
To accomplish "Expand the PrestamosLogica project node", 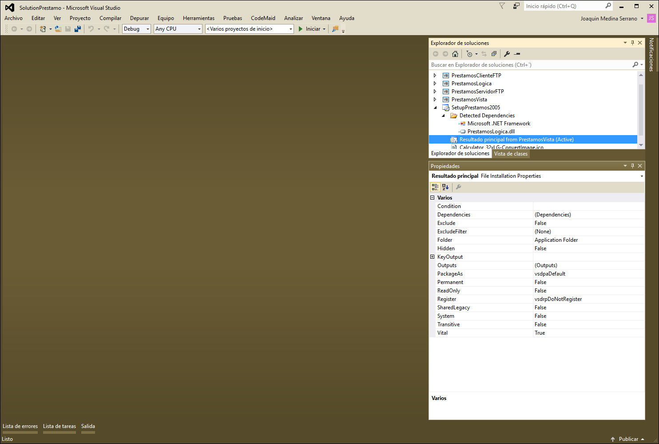I will (435, 84).
